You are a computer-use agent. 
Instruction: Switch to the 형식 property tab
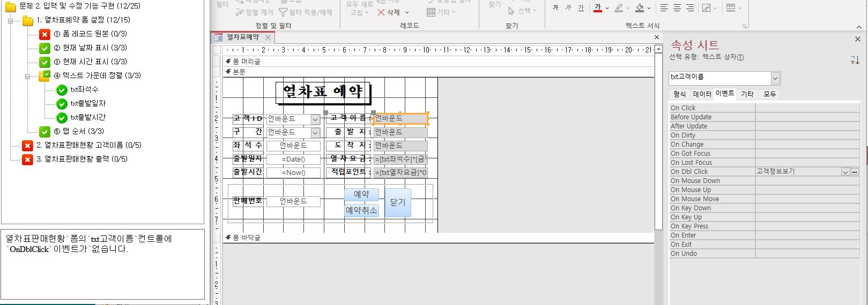[679, 94]
